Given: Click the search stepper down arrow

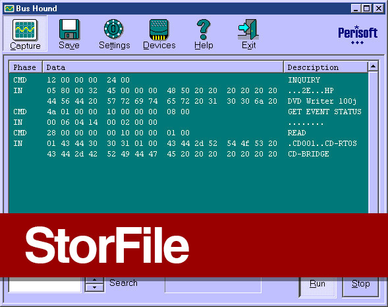Looking at the screenshot, I should tap(94, 288).
